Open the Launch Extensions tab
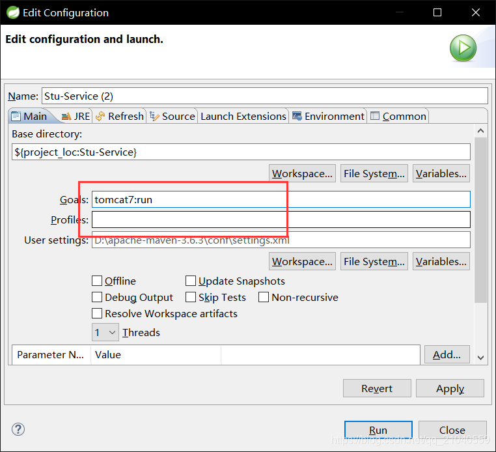 [x=243, y=116]
